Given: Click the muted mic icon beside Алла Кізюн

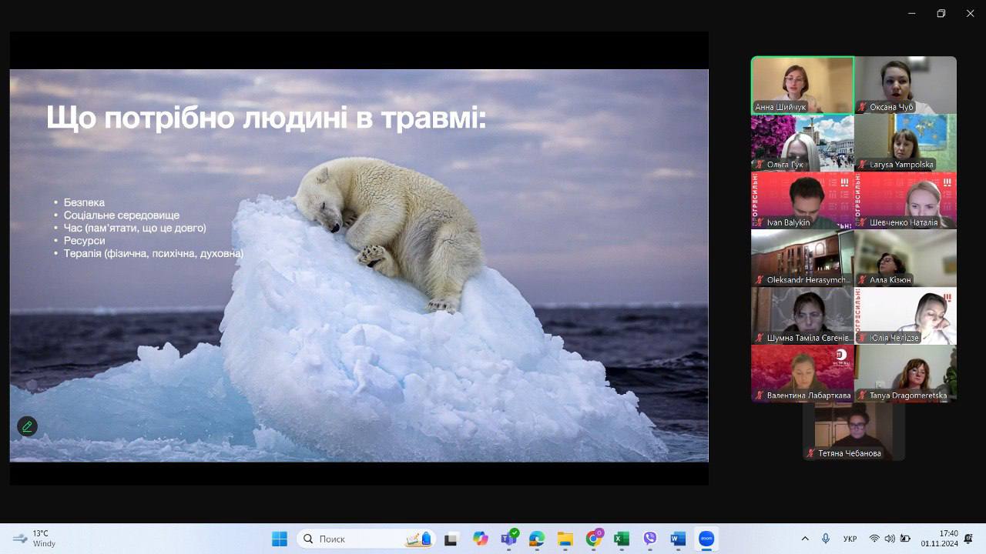Looking at the screenshot, I should [863, 280].
